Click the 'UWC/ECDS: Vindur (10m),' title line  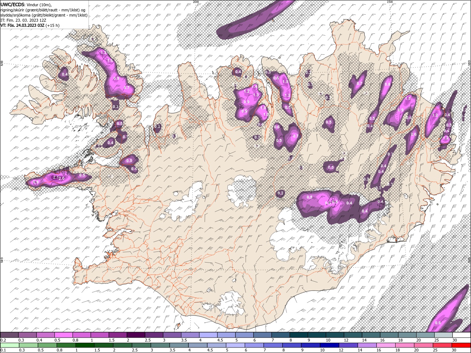click(x=26, y=4)
